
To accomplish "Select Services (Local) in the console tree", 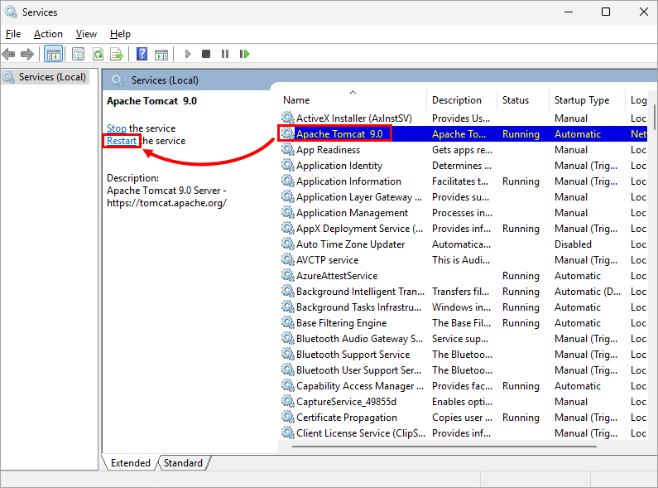I will pos(51,77).
